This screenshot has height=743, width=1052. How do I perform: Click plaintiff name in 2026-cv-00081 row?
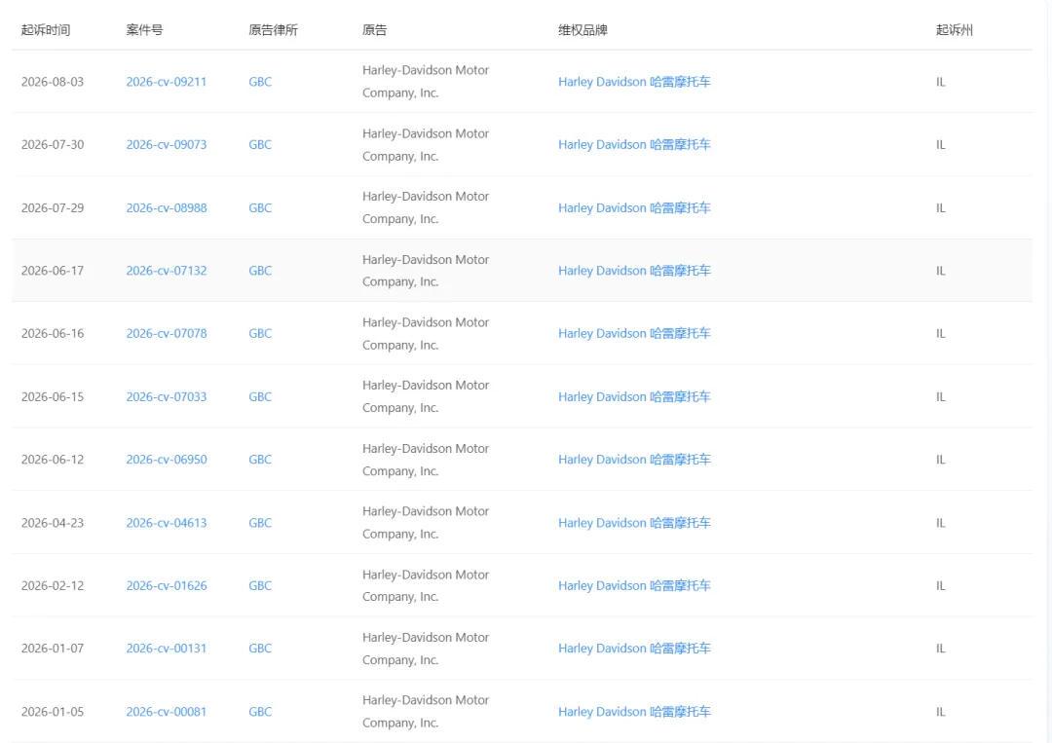(426, 712)
